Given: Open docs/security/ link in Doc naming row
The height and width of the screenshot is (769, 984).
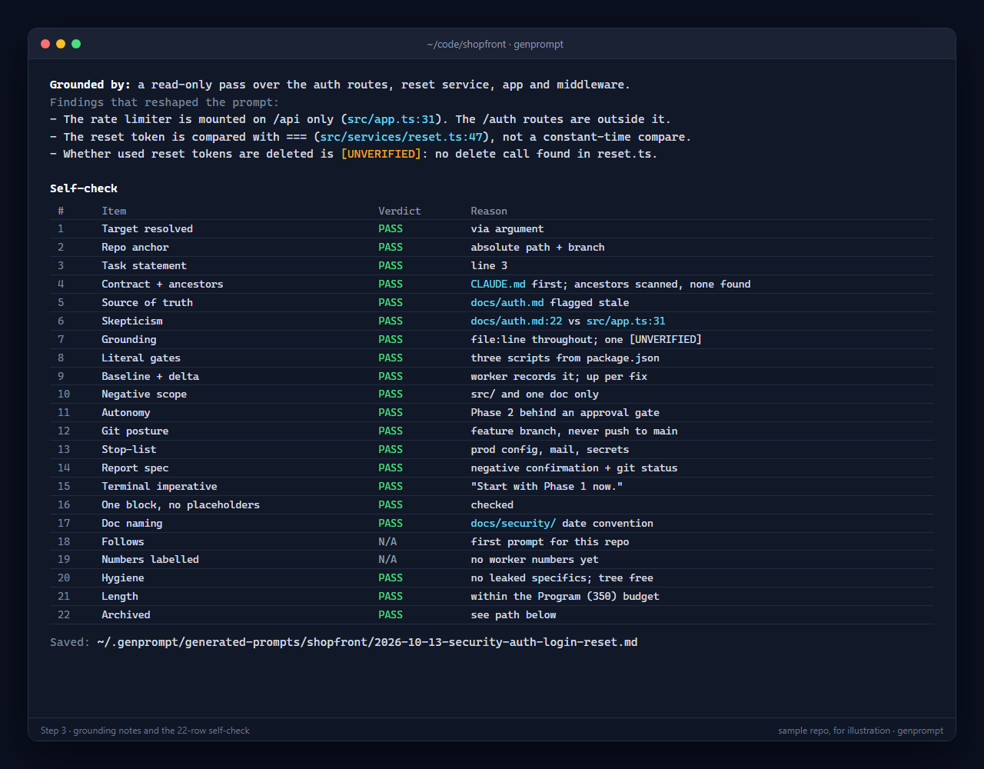Looking at the screenshot, I should [514, 523].
